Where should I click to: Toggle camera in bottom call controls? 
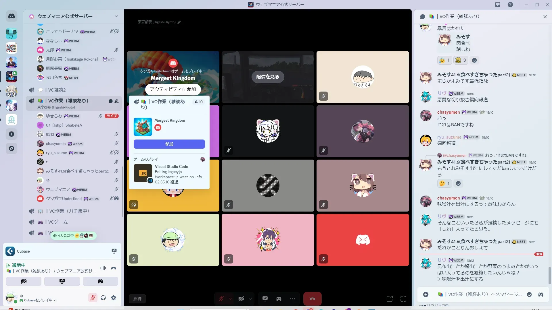click(241, 299)
